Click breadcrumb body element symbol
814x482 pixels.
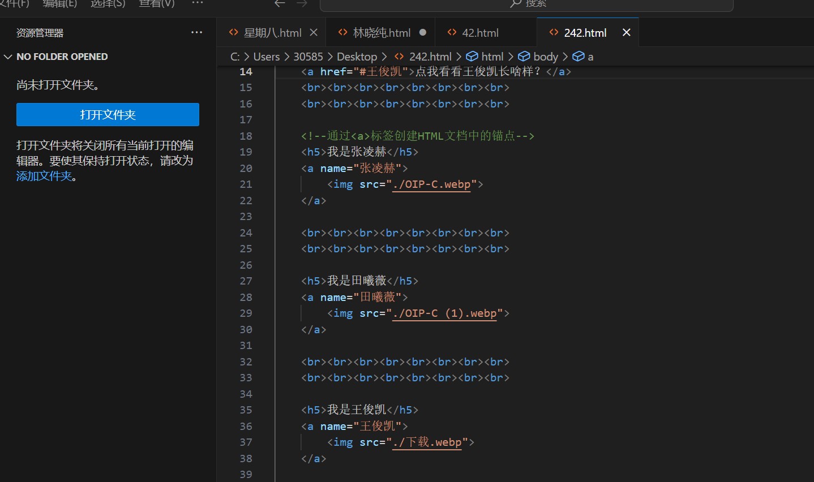[x=538, y=57]
